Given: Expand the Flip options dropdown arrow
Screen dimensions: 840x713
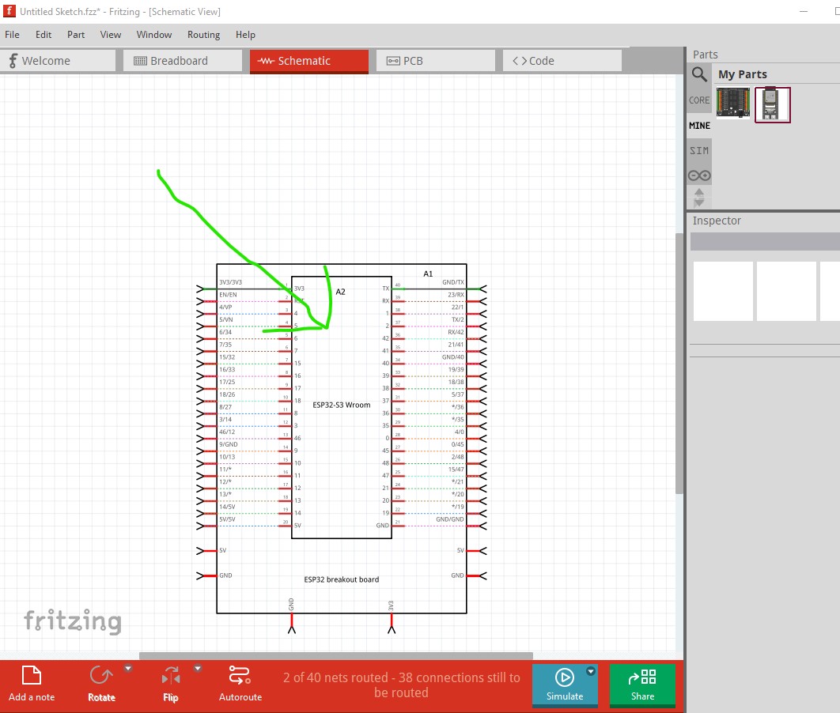Looking at the screenshot, I should tap(198, 668).
